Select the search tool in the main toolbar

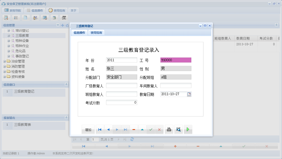(x=6, y=17)
